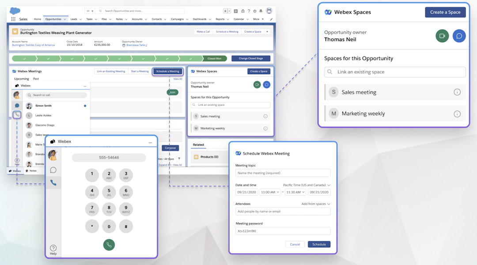The height and width of the screenshot is (265, 477).
Task: Open the 11:00 AM start time dropdown
Action: tap(270, 192)
